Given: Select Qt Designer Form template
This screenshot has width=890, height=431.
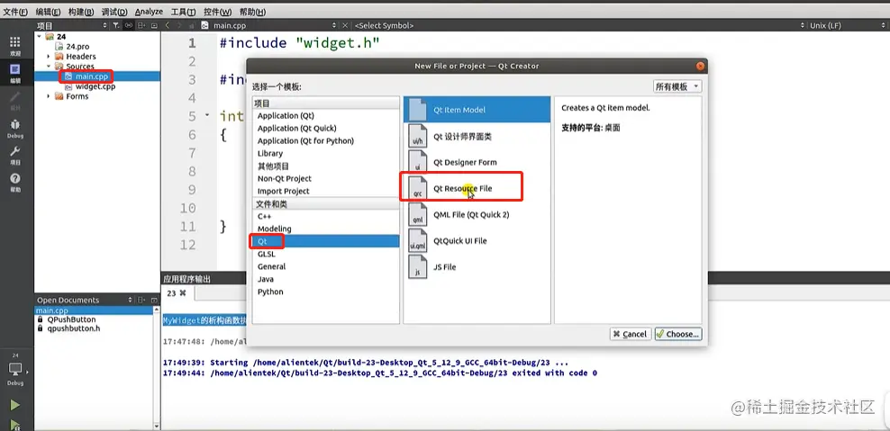Looking at the screenshot, I should [477, 162].
